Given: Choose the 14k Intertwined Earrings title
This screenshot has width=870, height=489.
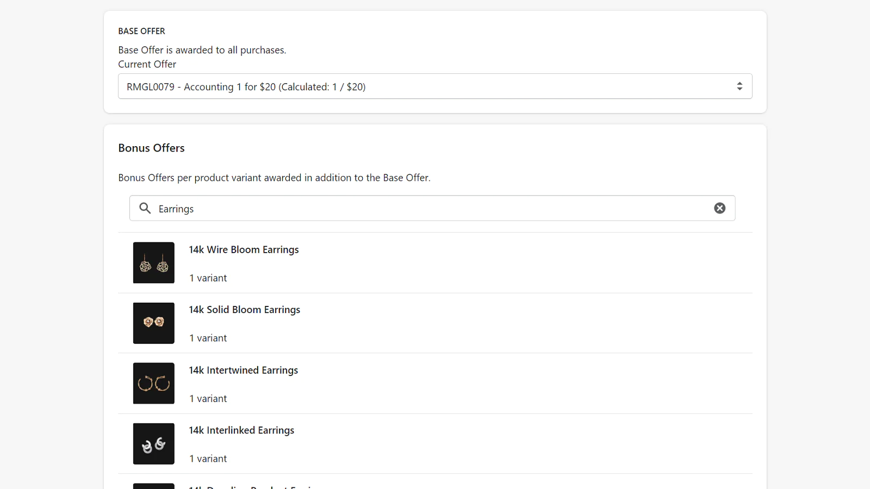Looking at the screenshot, I should 243,370.
